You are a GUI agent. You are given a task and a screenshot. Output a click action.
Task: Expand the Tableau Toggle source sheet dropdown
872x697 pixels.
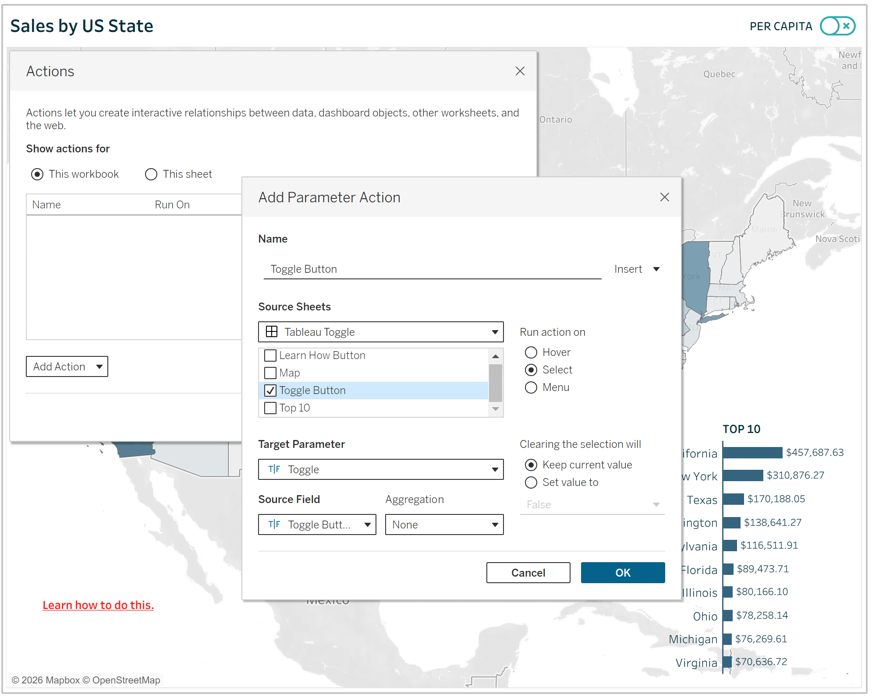[x=381, y=332]
